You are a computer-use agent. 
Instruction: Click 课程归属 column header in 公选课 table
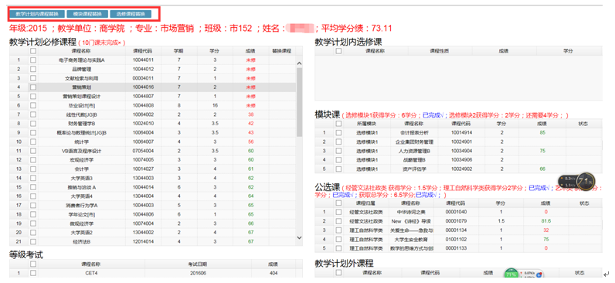(366, 203)
